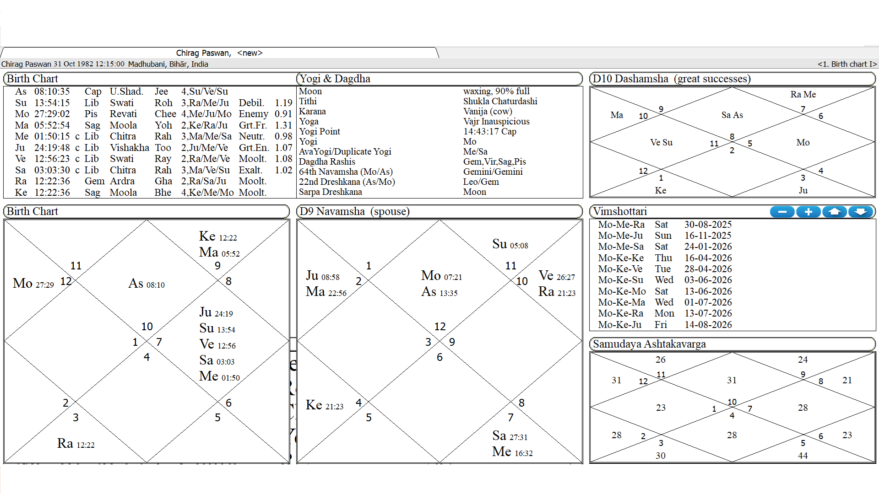Click the '1. Birth chart I' page selector
The height and width of the screenshot is (494, 879).
pos(846,64)
